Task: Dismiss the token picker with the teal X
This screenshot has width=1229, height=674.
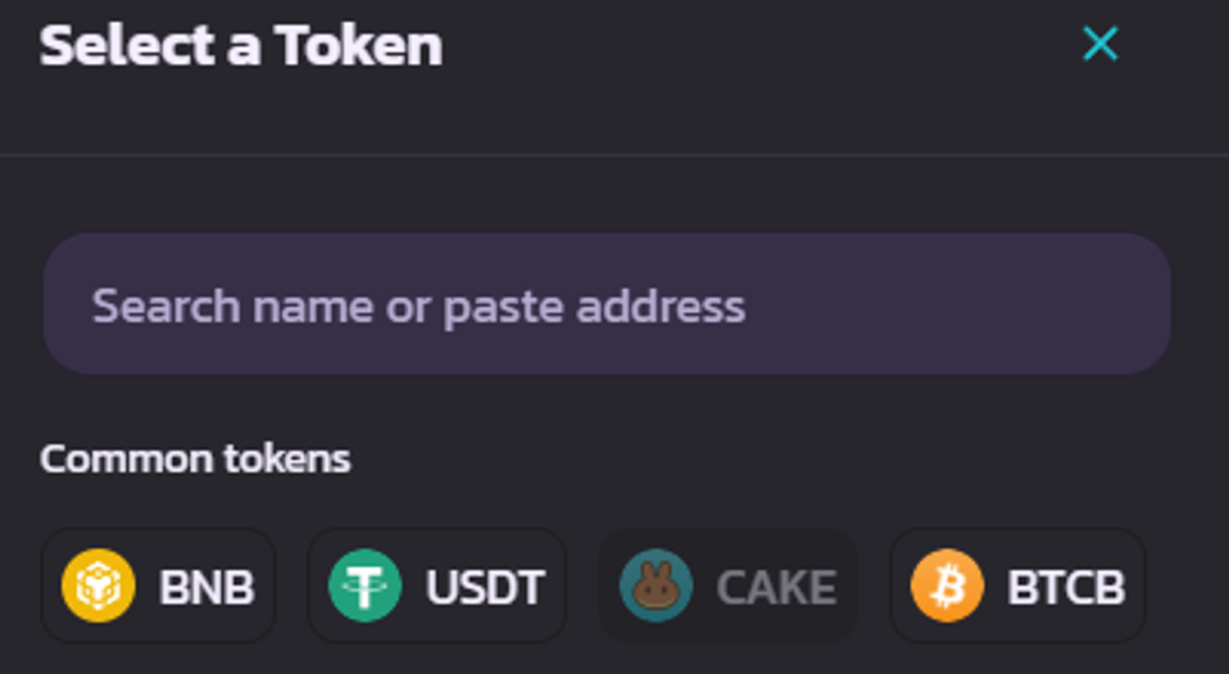Action: [1100, 44]
